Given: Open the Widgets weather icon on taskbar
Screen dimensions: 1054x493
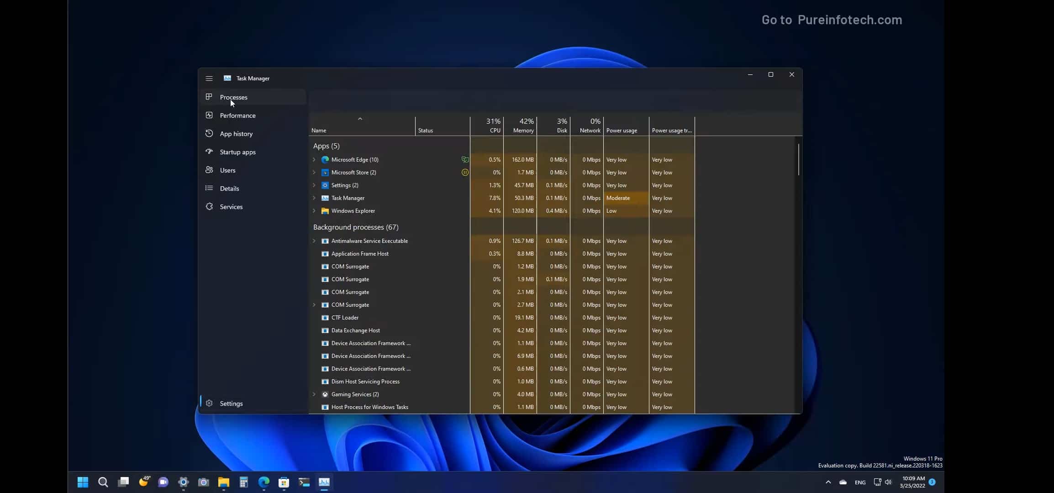Looking at the screenshot, I should pyautogui.click(x=144, y=482).
